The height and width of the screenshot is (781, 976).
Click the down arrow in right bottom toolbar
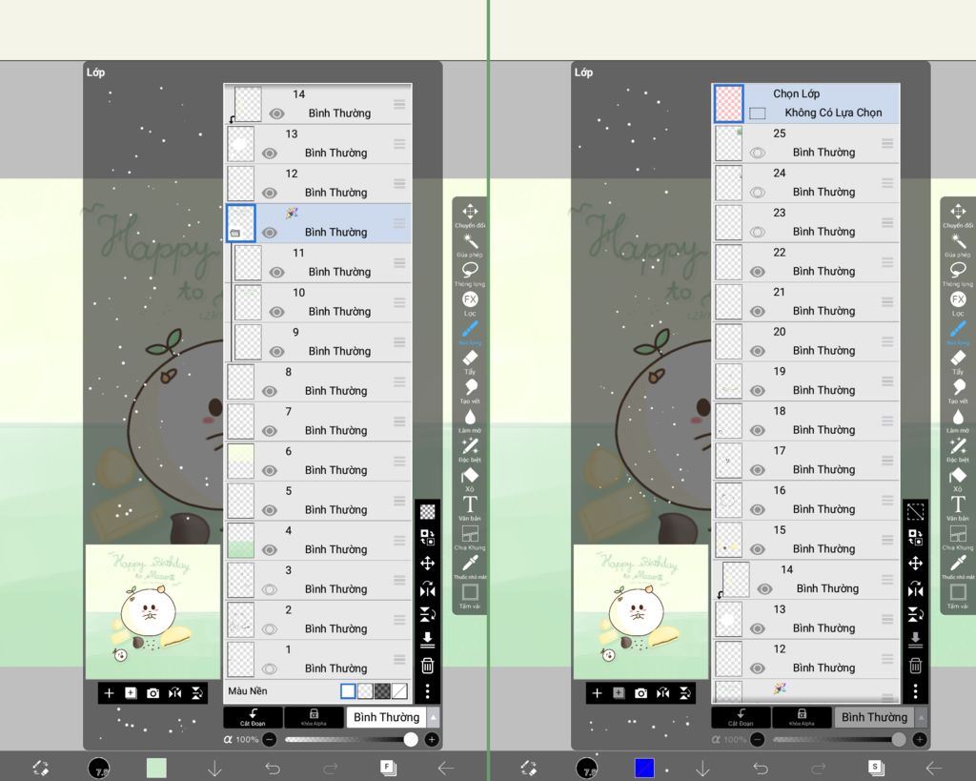pos(702,768)
